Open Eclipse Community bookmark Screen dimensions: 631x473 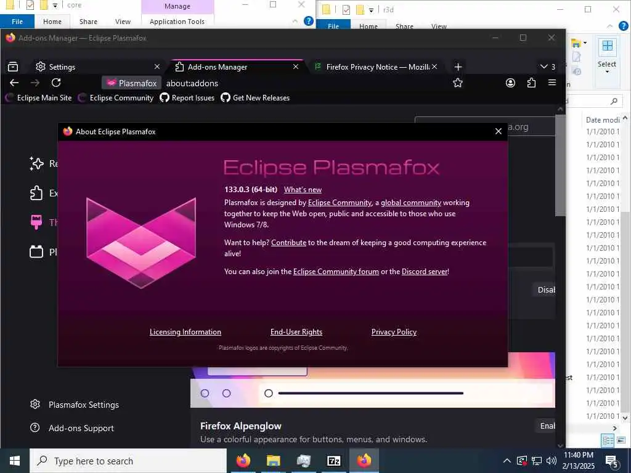point(116,98)
